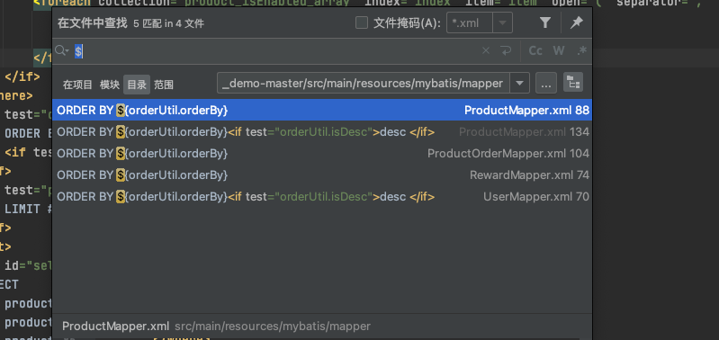Screen dimensions: 719x340
Task: Clear the search text field
Action: [x=486, y=51]
